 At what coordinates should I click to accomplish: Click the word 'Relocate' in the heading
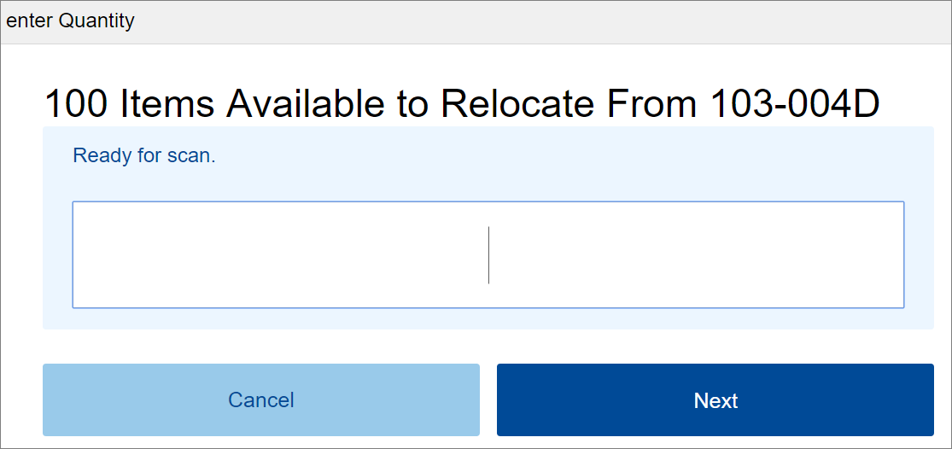coord(517,104)
